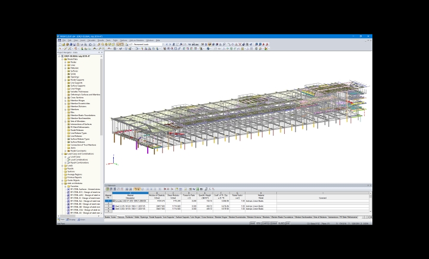Select Average Regions tree item

(x=74, y=174)
